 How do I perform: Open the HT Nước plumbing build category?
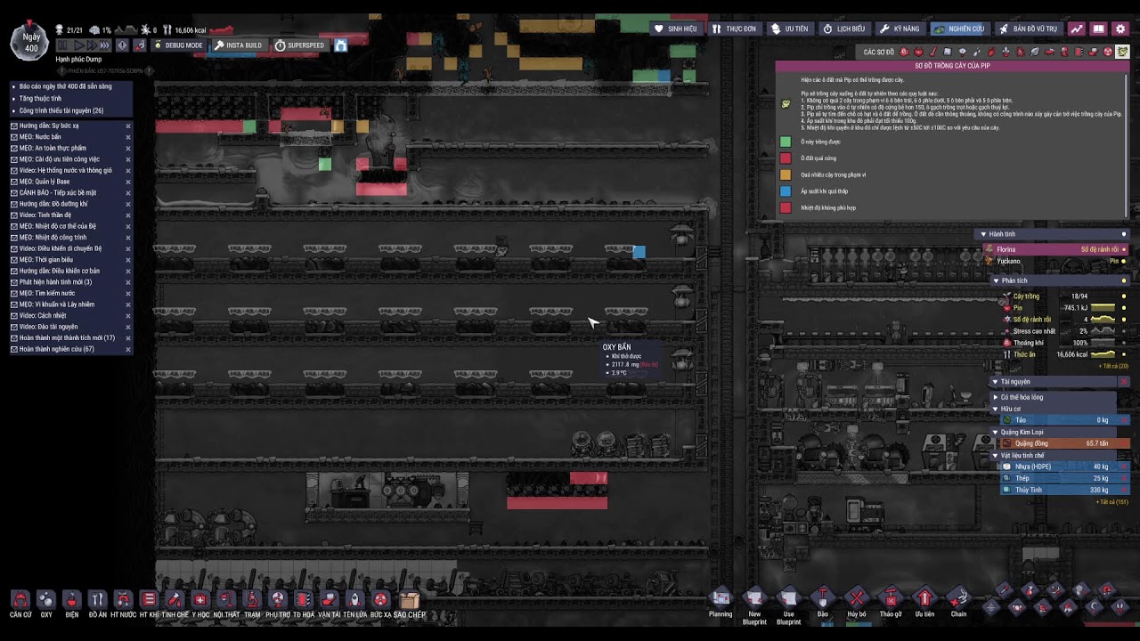124,601
